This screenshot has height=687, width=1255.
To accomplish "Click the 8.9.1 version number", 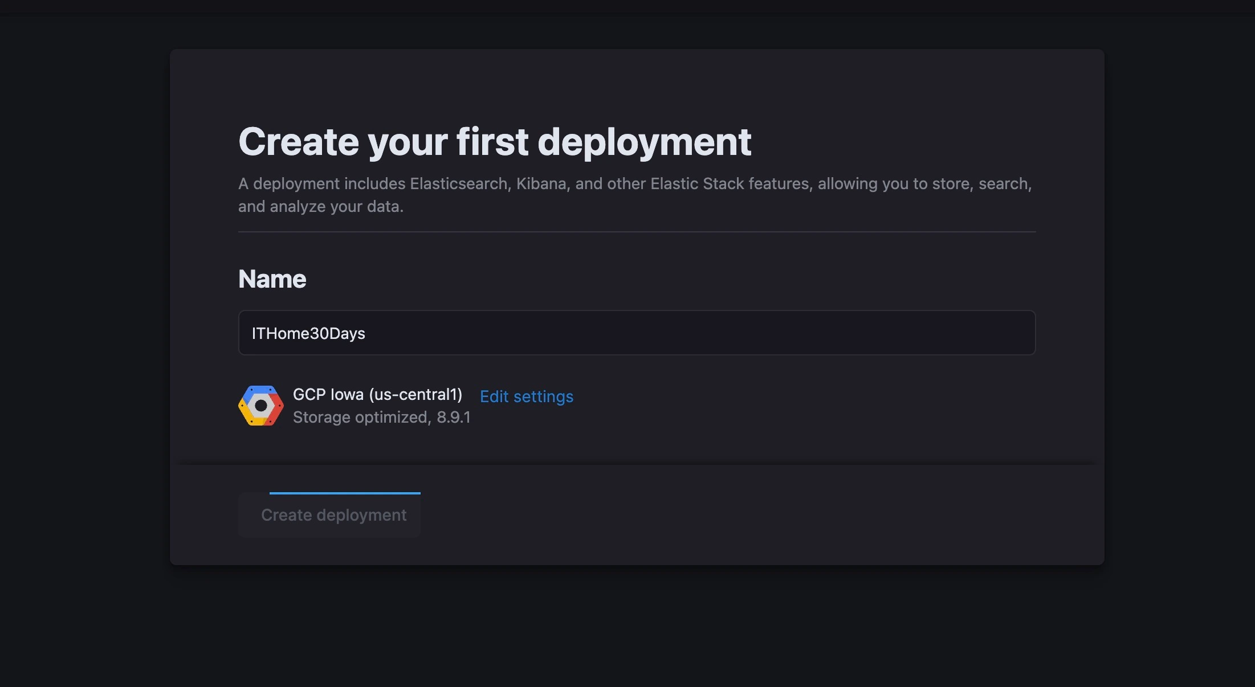I will coord(454,418).
